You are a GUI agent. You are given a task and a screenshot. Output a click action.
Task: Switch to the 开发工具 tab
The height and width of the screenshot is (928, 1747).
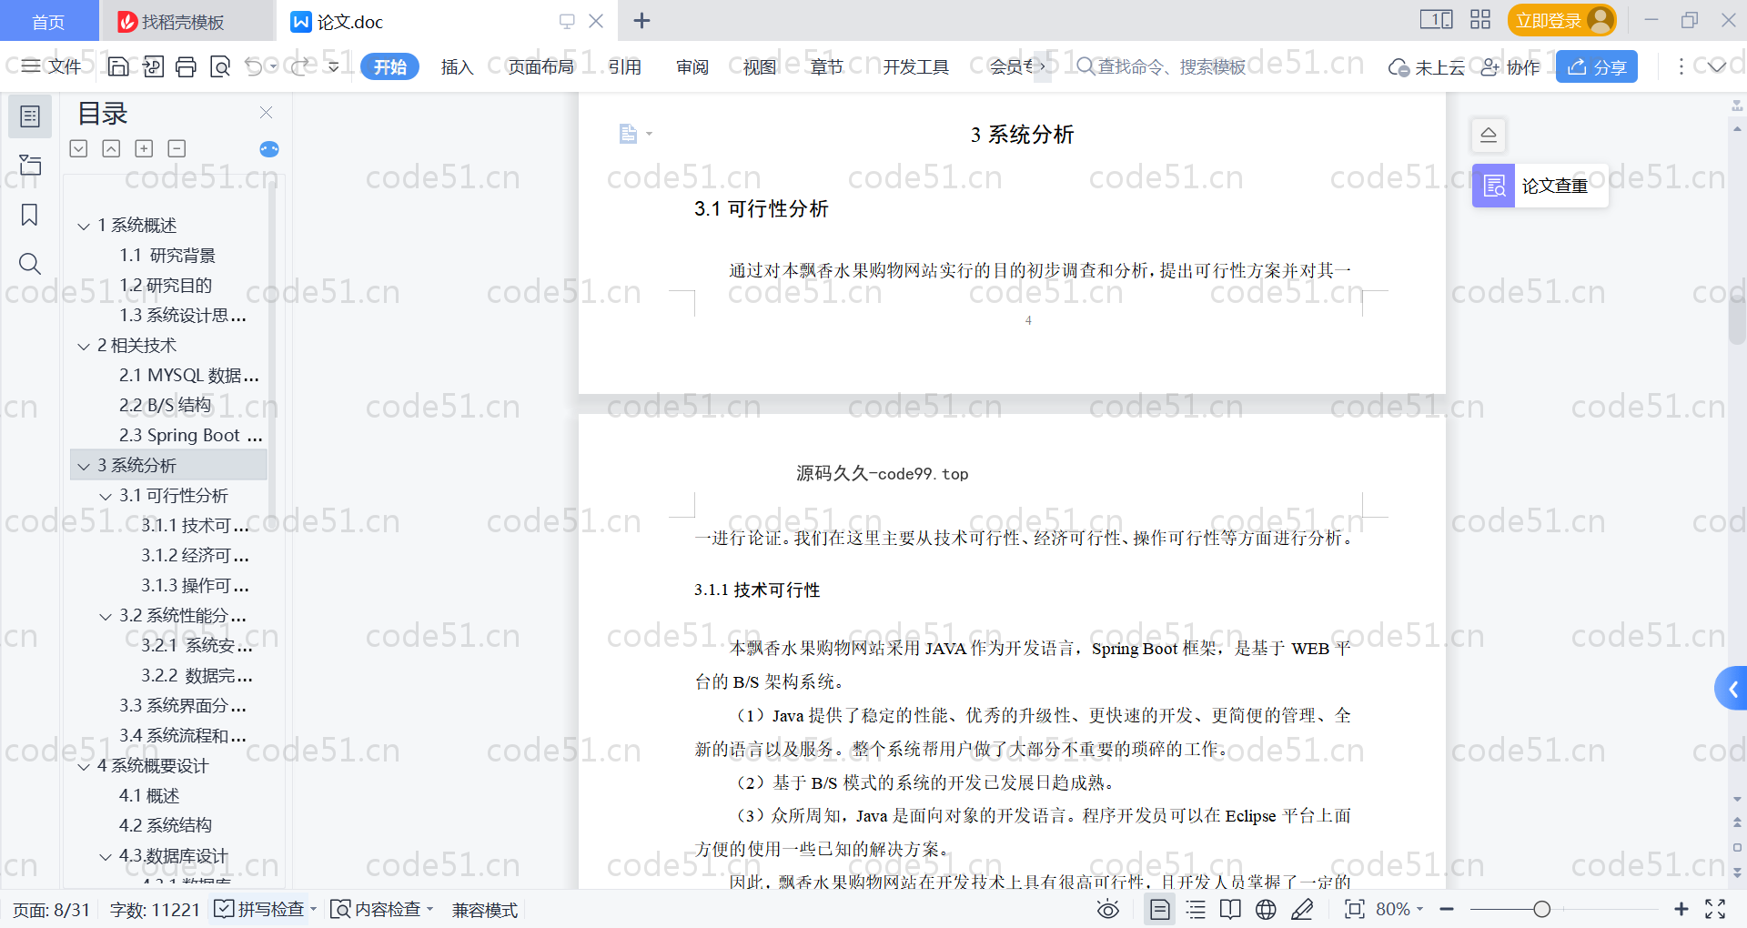[x=915, y=66]
